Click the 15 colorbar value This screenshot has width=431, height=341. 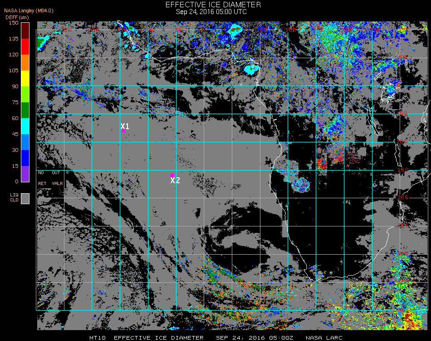[15, 166]
